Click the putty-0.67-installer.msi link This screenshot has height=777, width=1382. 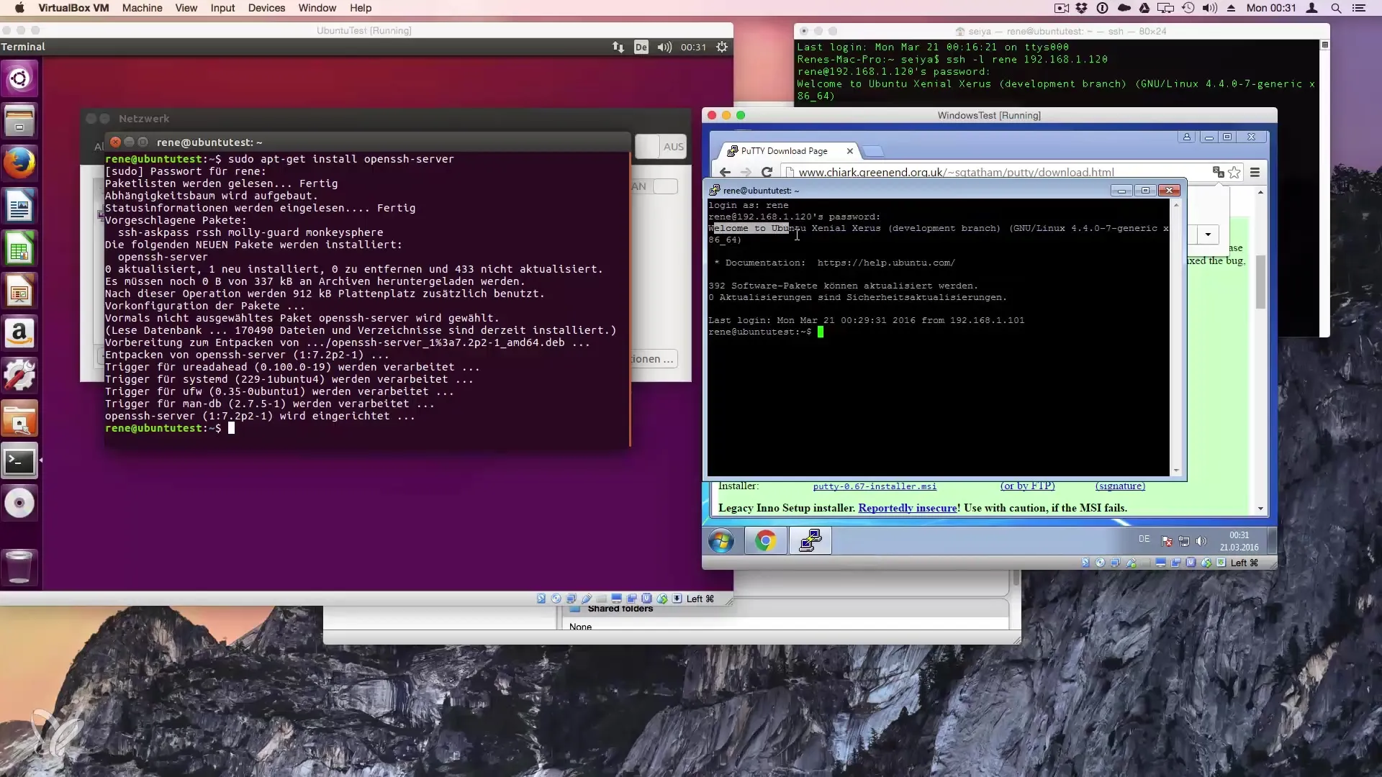point(875,486)
